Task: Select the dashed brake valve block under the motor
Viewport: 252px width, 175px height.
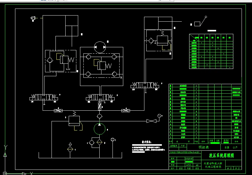Action: [101, 66]
